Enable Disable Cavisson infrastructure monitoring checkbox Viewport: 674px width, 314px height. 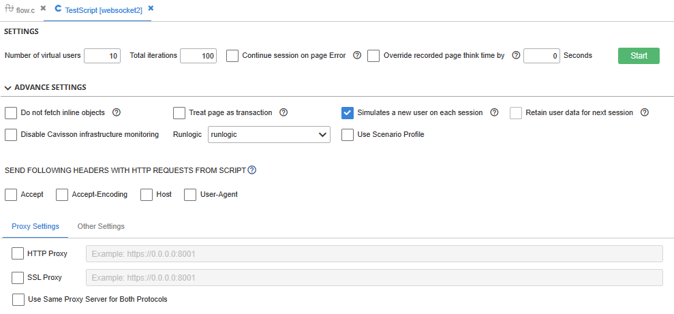pos(11,134)
